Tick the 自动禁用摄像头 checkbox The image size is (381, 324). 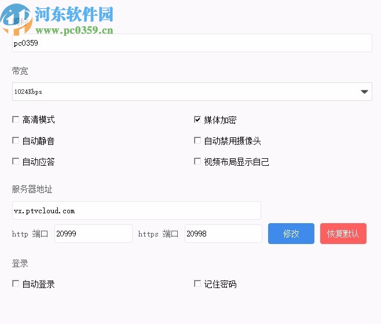click(x=197, y=140)
